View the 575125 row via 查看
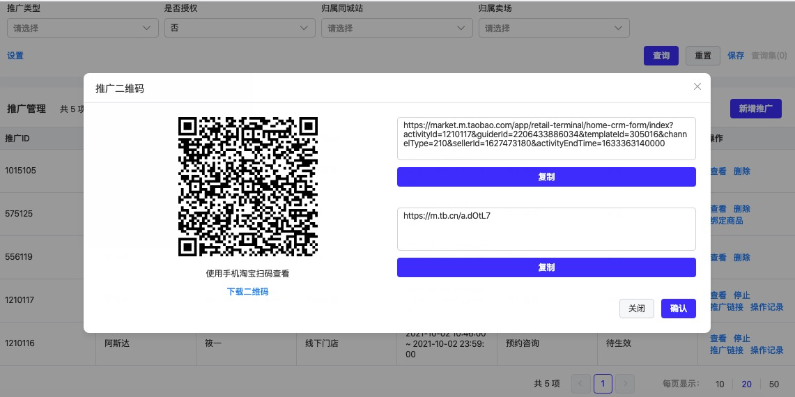Screen dimensions: 795x397 [x=718, y=209]
